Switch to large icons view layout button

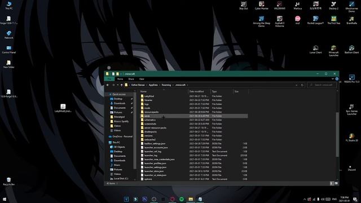(x=336, y=183)
